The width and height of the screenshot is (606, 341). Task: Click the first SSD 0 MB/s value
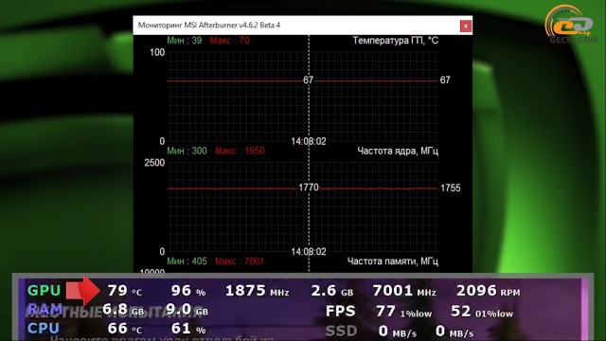pos(398,332)
